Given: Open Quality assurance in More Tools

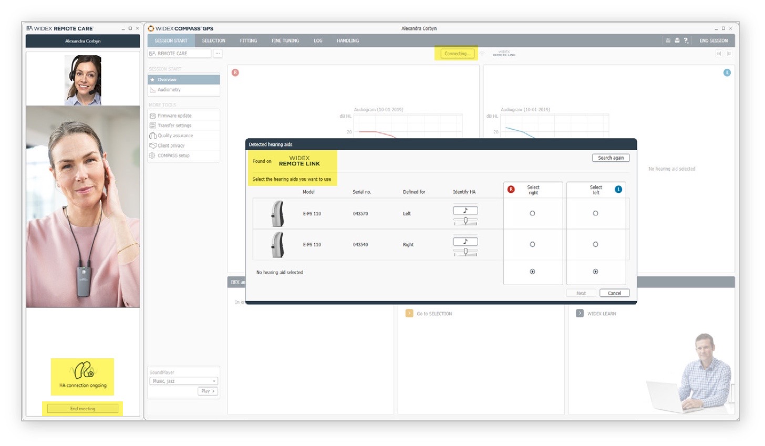Looking at the screenshot, I should [184, 136].
